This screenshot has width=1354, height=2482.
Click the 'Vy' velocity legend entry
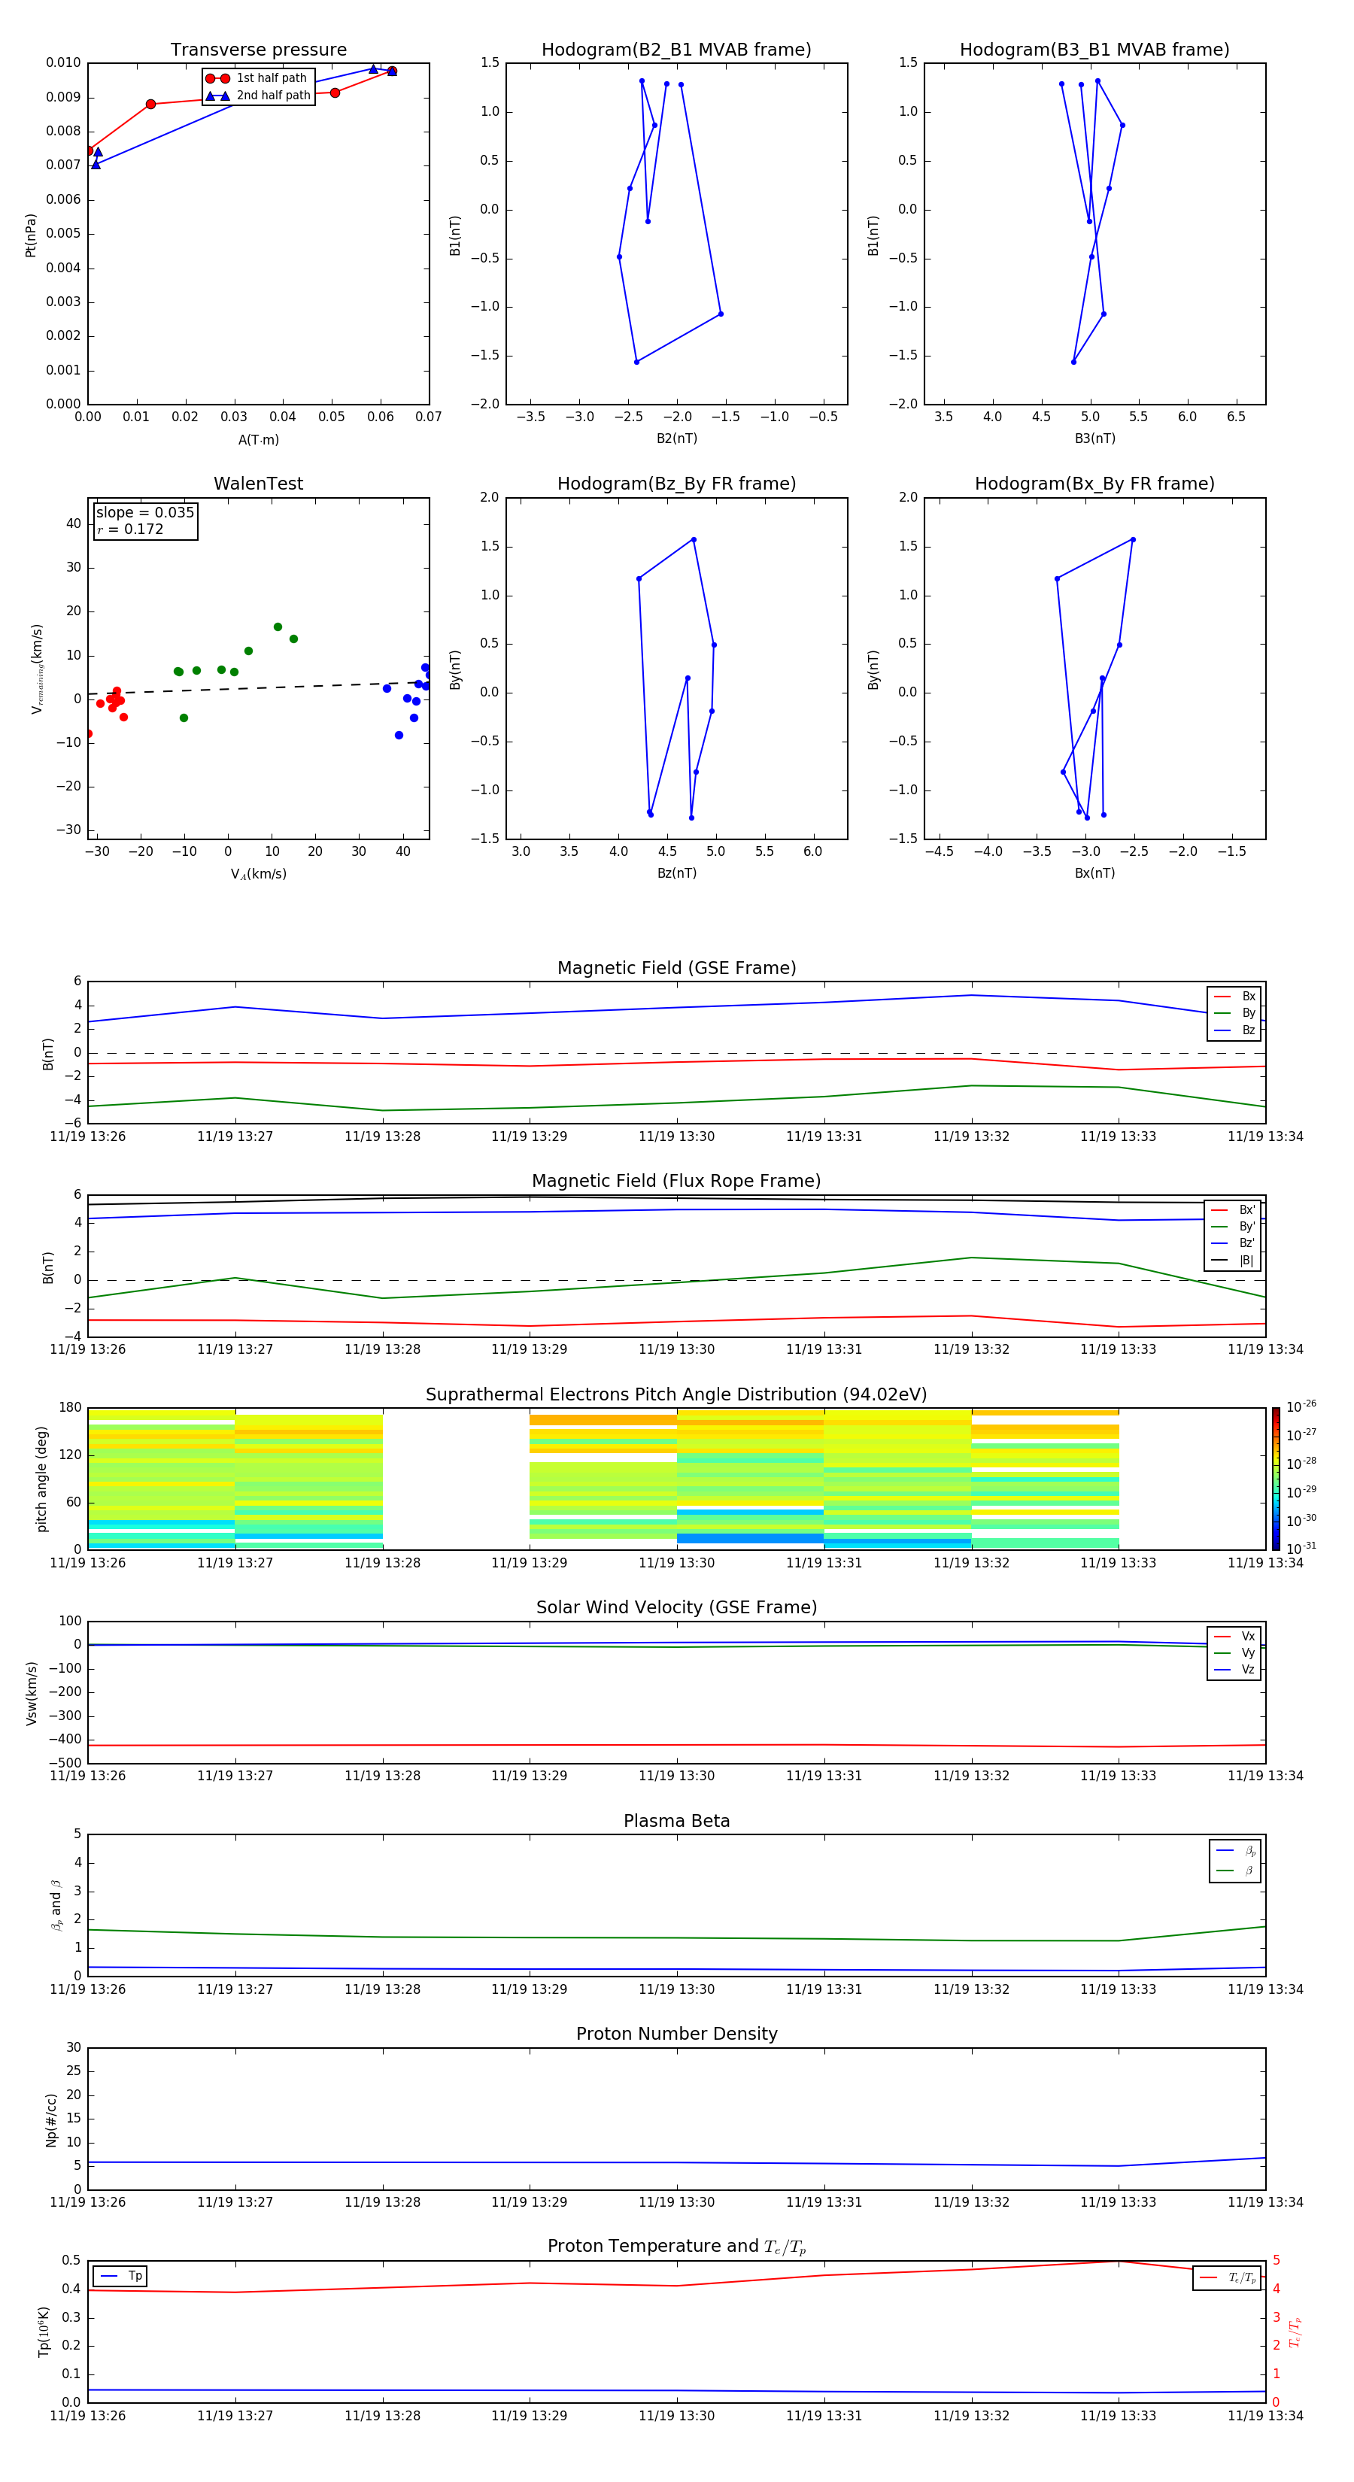coord(1234,1652)
